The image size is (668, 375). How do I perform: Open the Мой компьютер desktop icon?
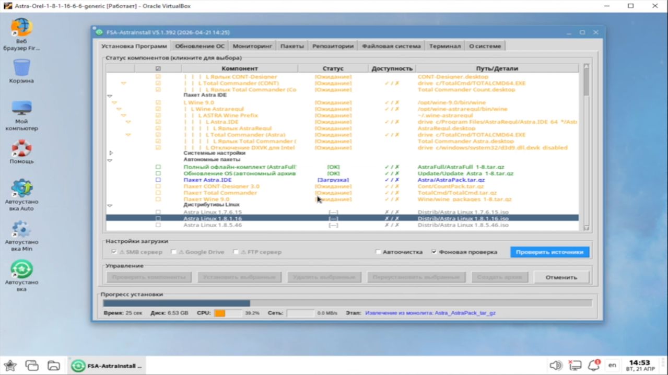pyautogui.click(x=21, y=116)
